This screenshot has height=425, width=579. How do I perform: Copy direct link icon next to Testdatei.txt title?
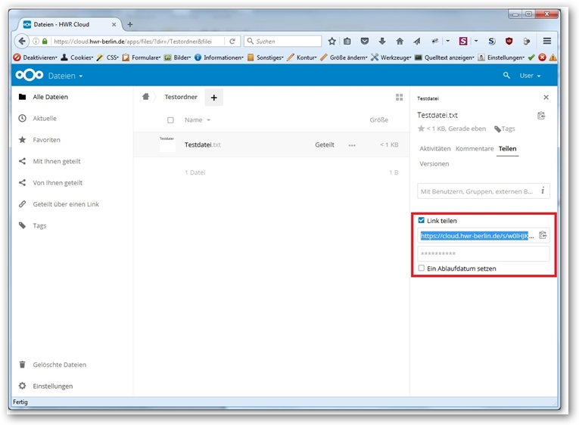pos(541,116)
